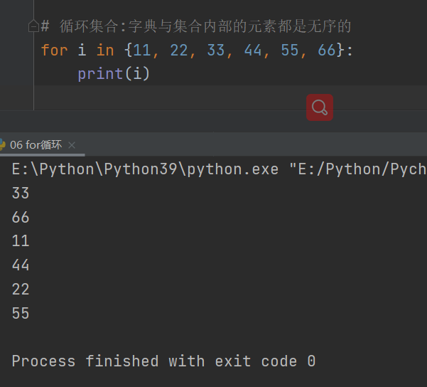This screenshot has width=427, height=387.
Task: Click output line showing 11
Action: pos(21,241)
